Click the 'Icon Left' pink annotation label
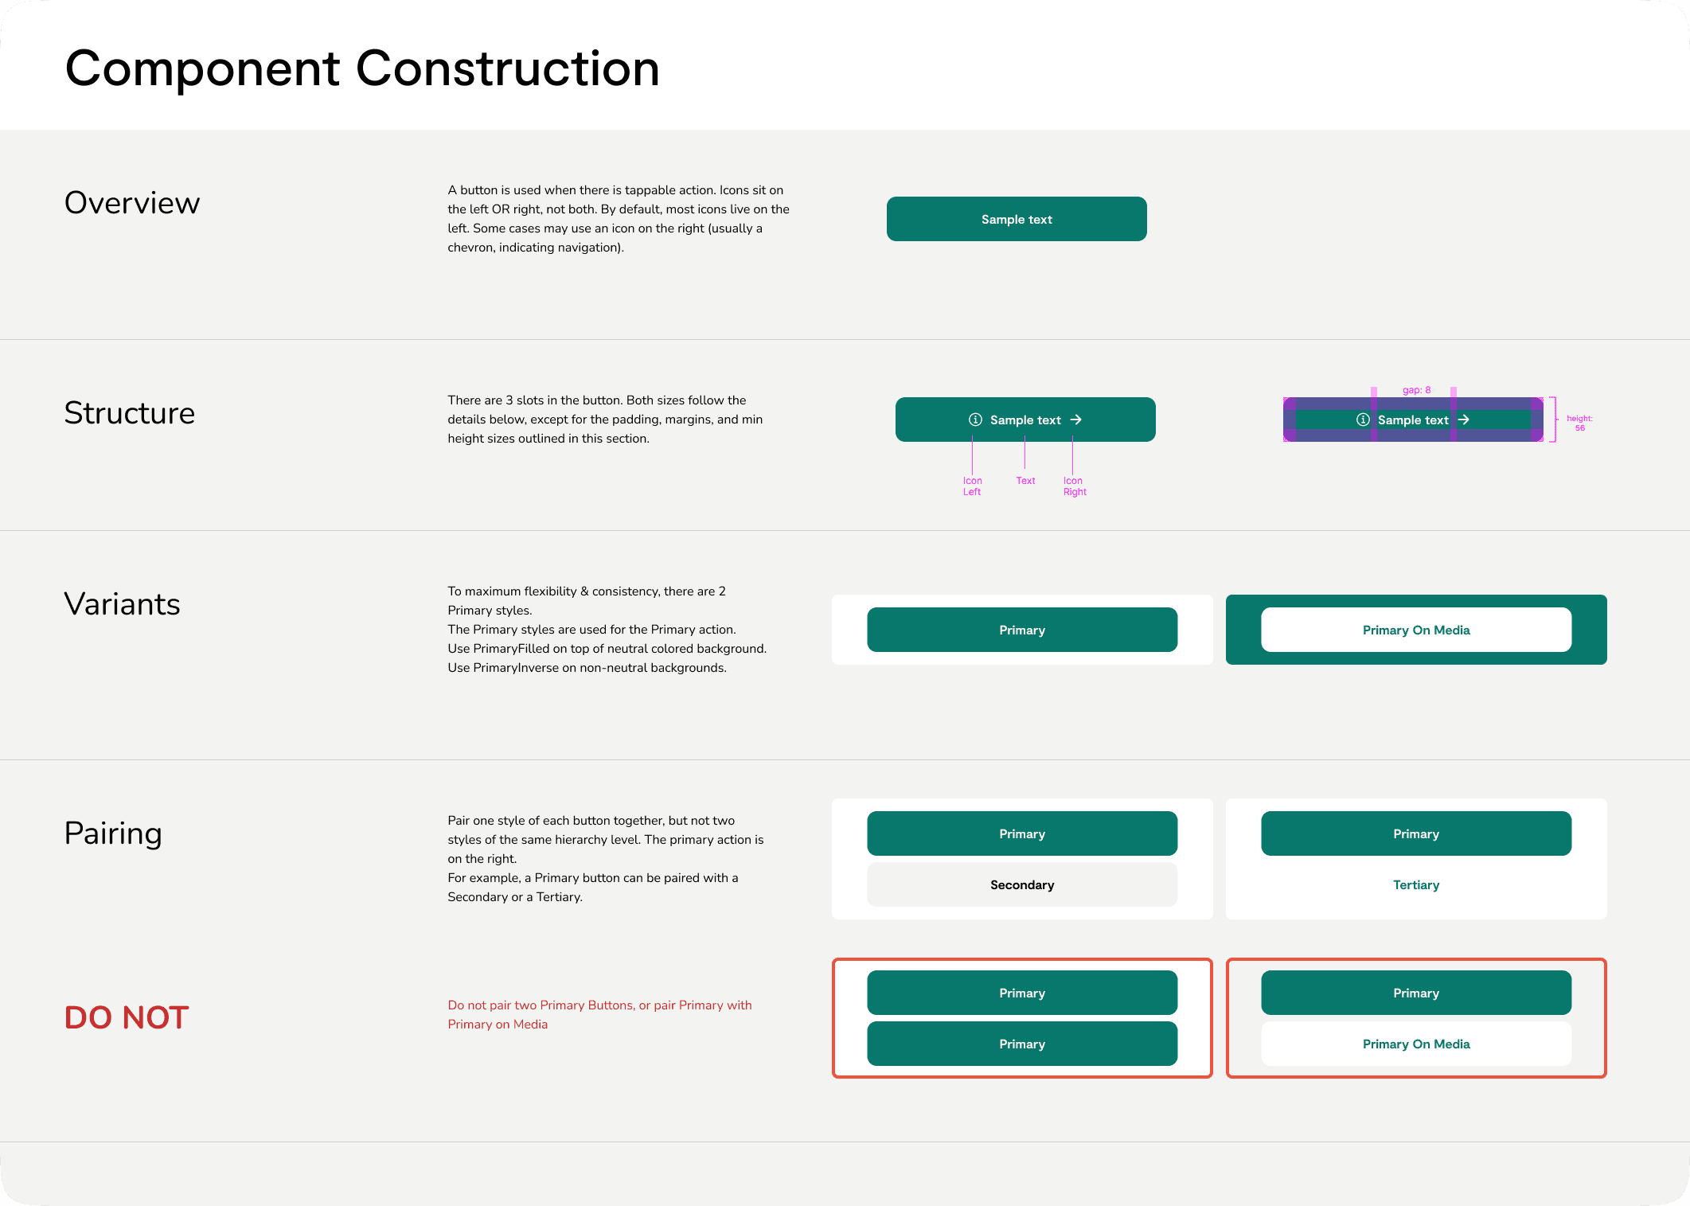This screenshot has height=1206, width=1690. pos(972,486)
